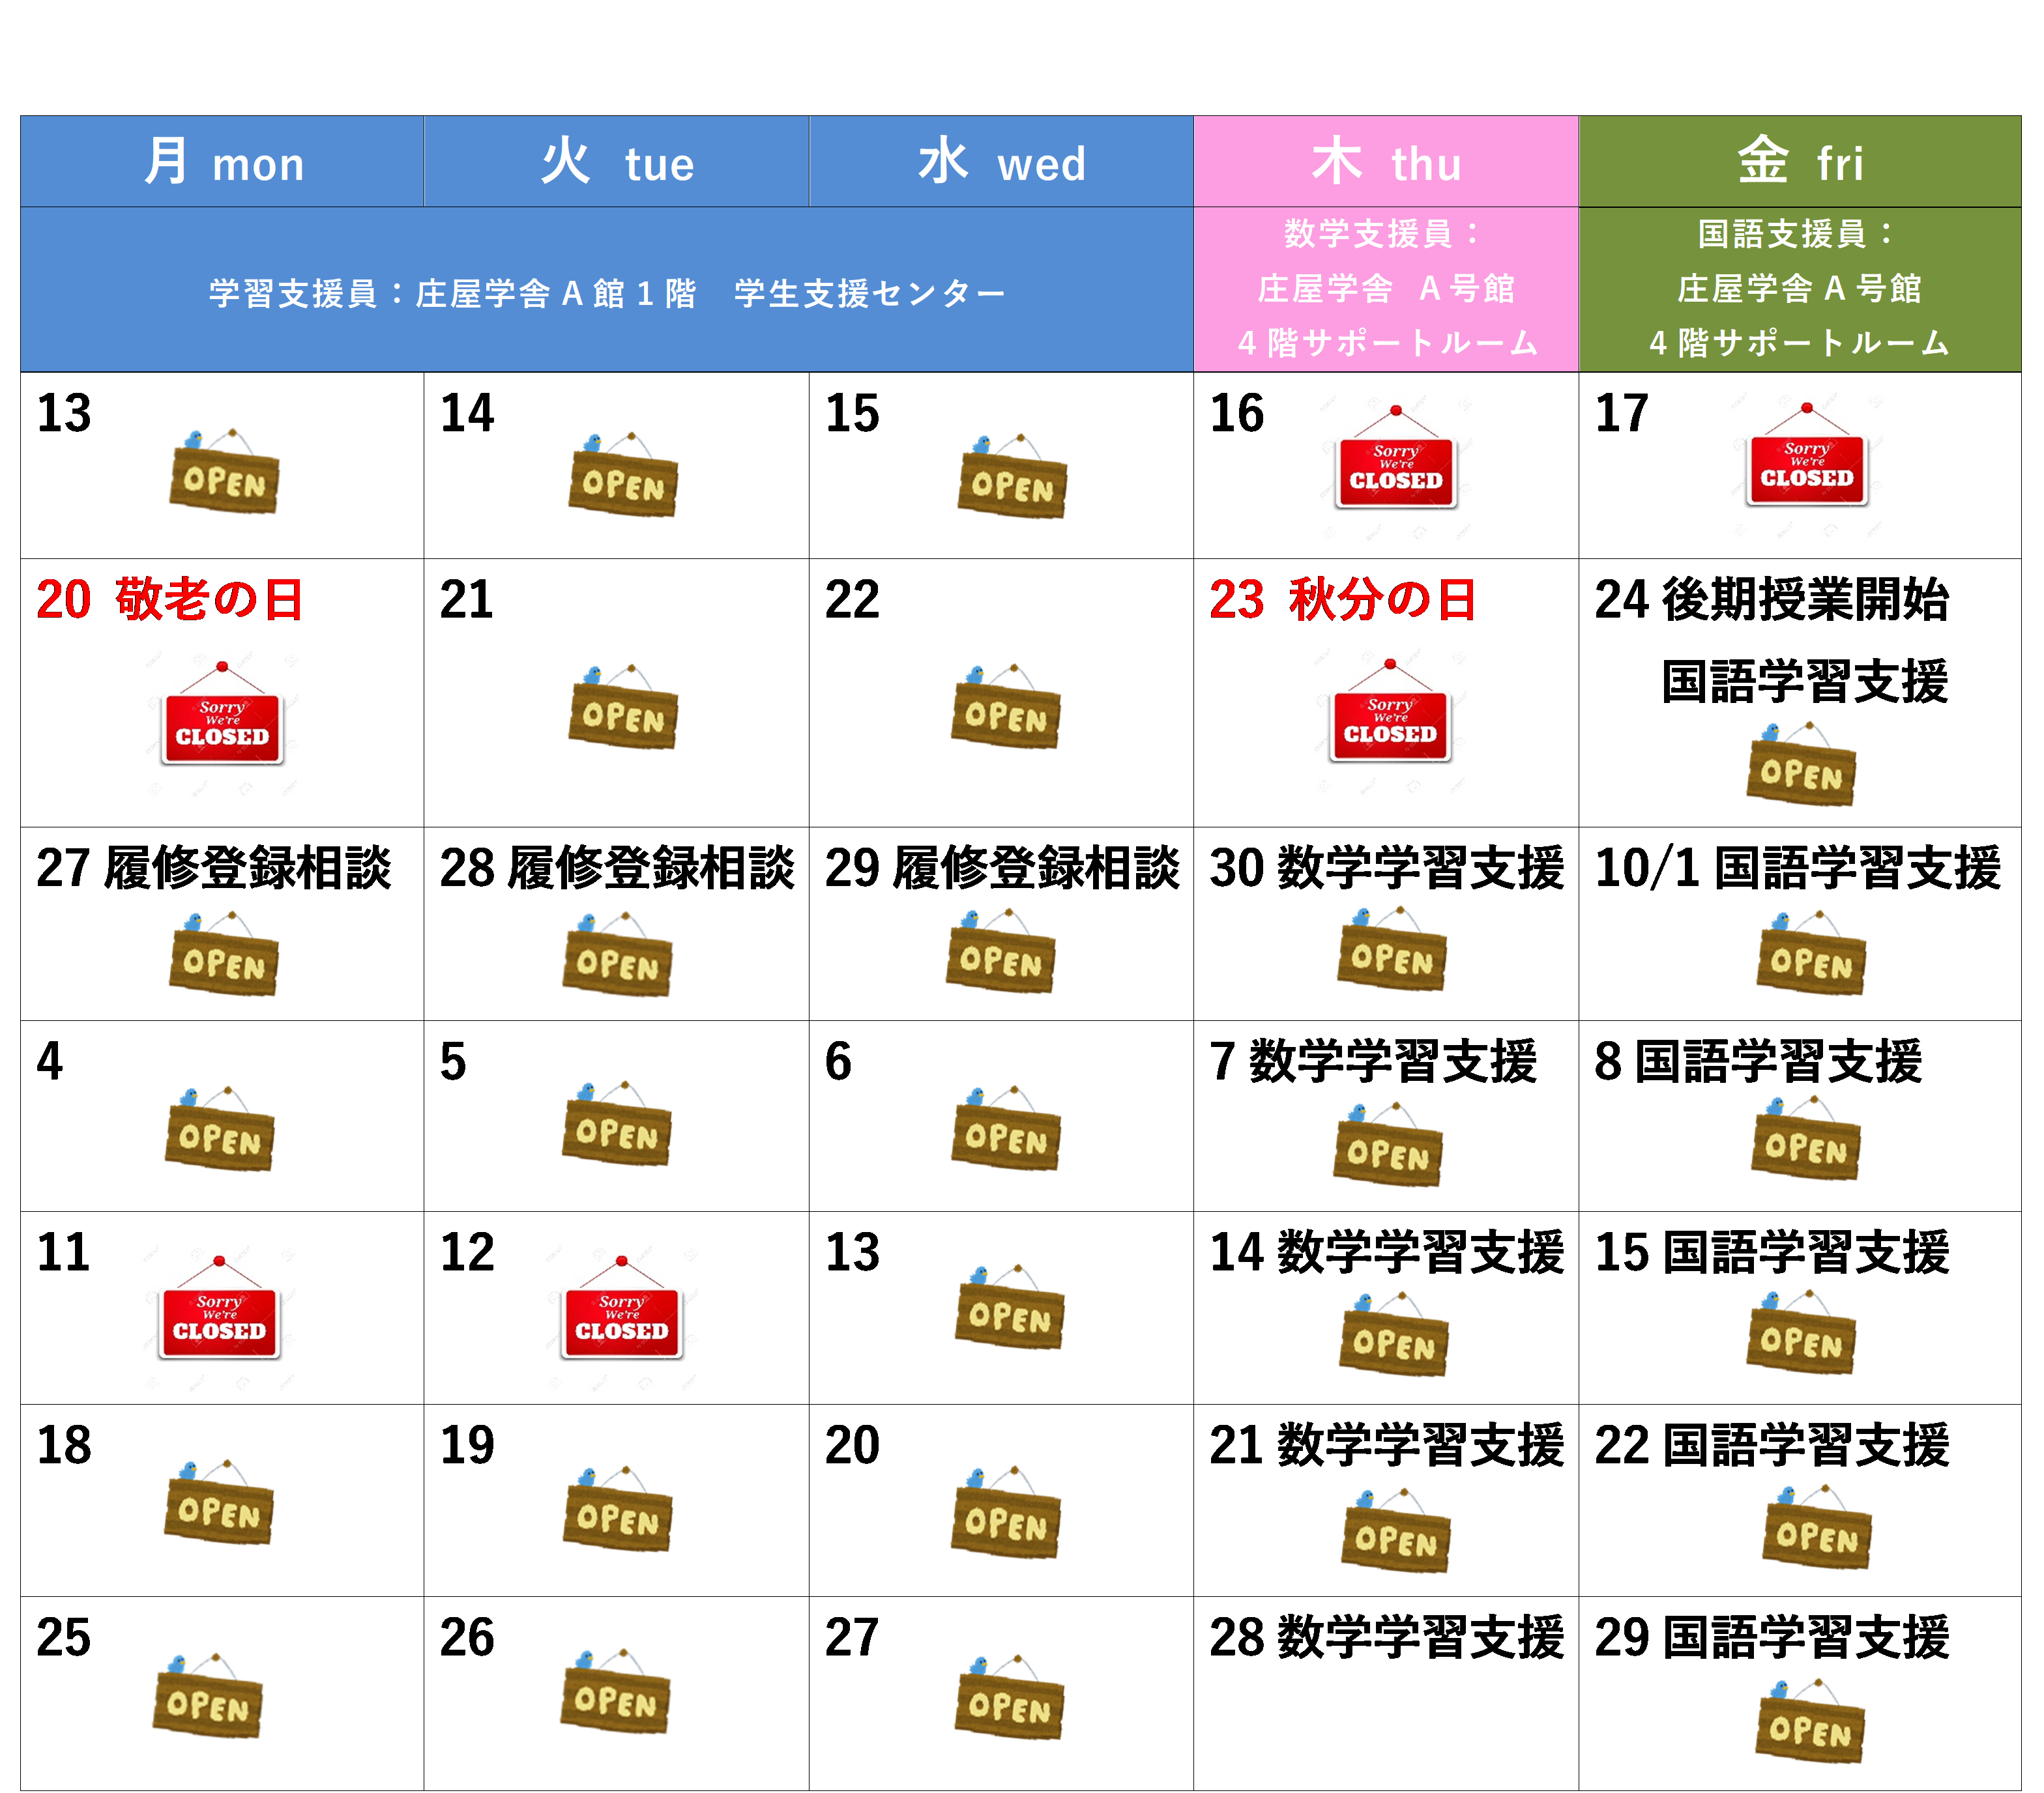Viewport: 2044px width, 1793px height.
Task: Click the '15 国語学習支援' label
Action: point(1772,1252)
